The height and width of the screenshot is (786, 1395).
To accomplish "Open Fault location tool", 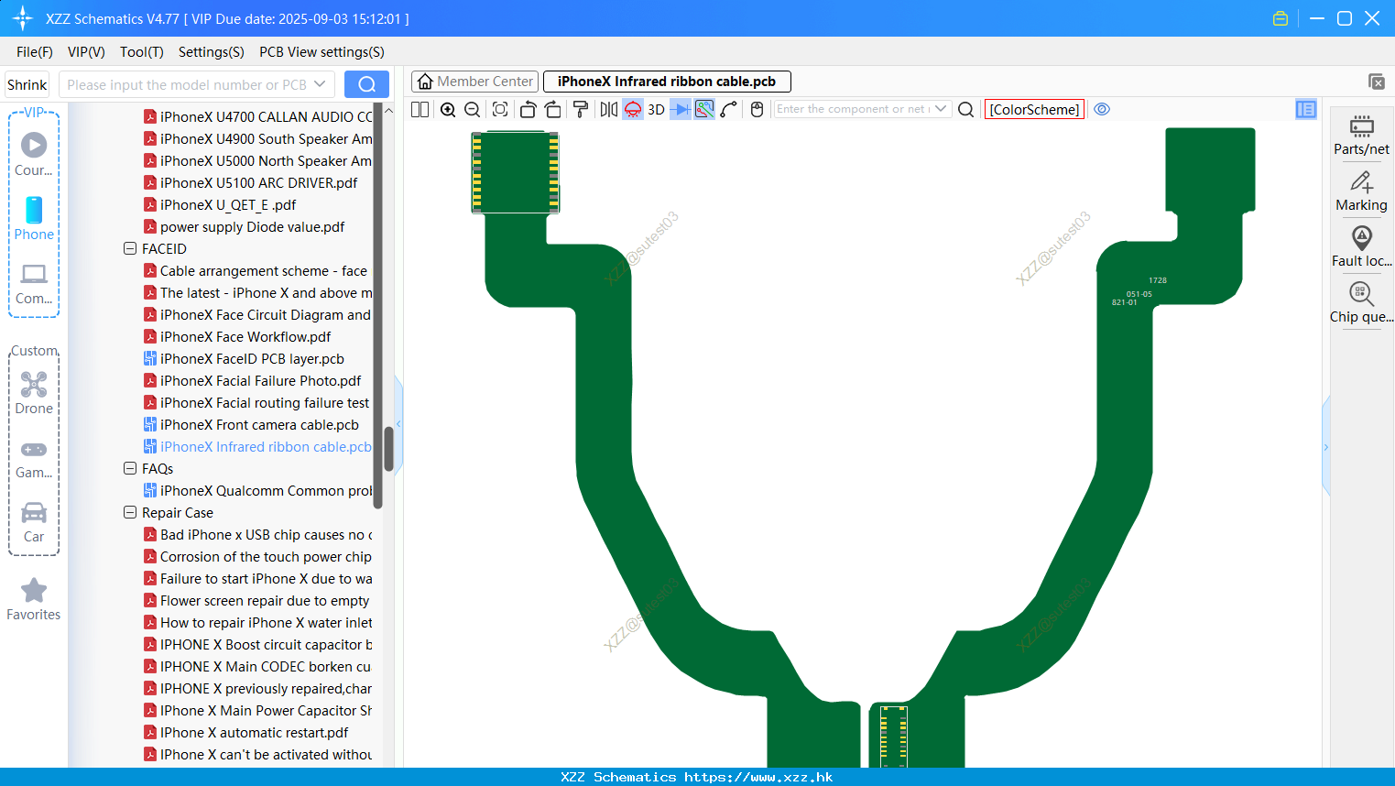I will (x=1361, y=246).
